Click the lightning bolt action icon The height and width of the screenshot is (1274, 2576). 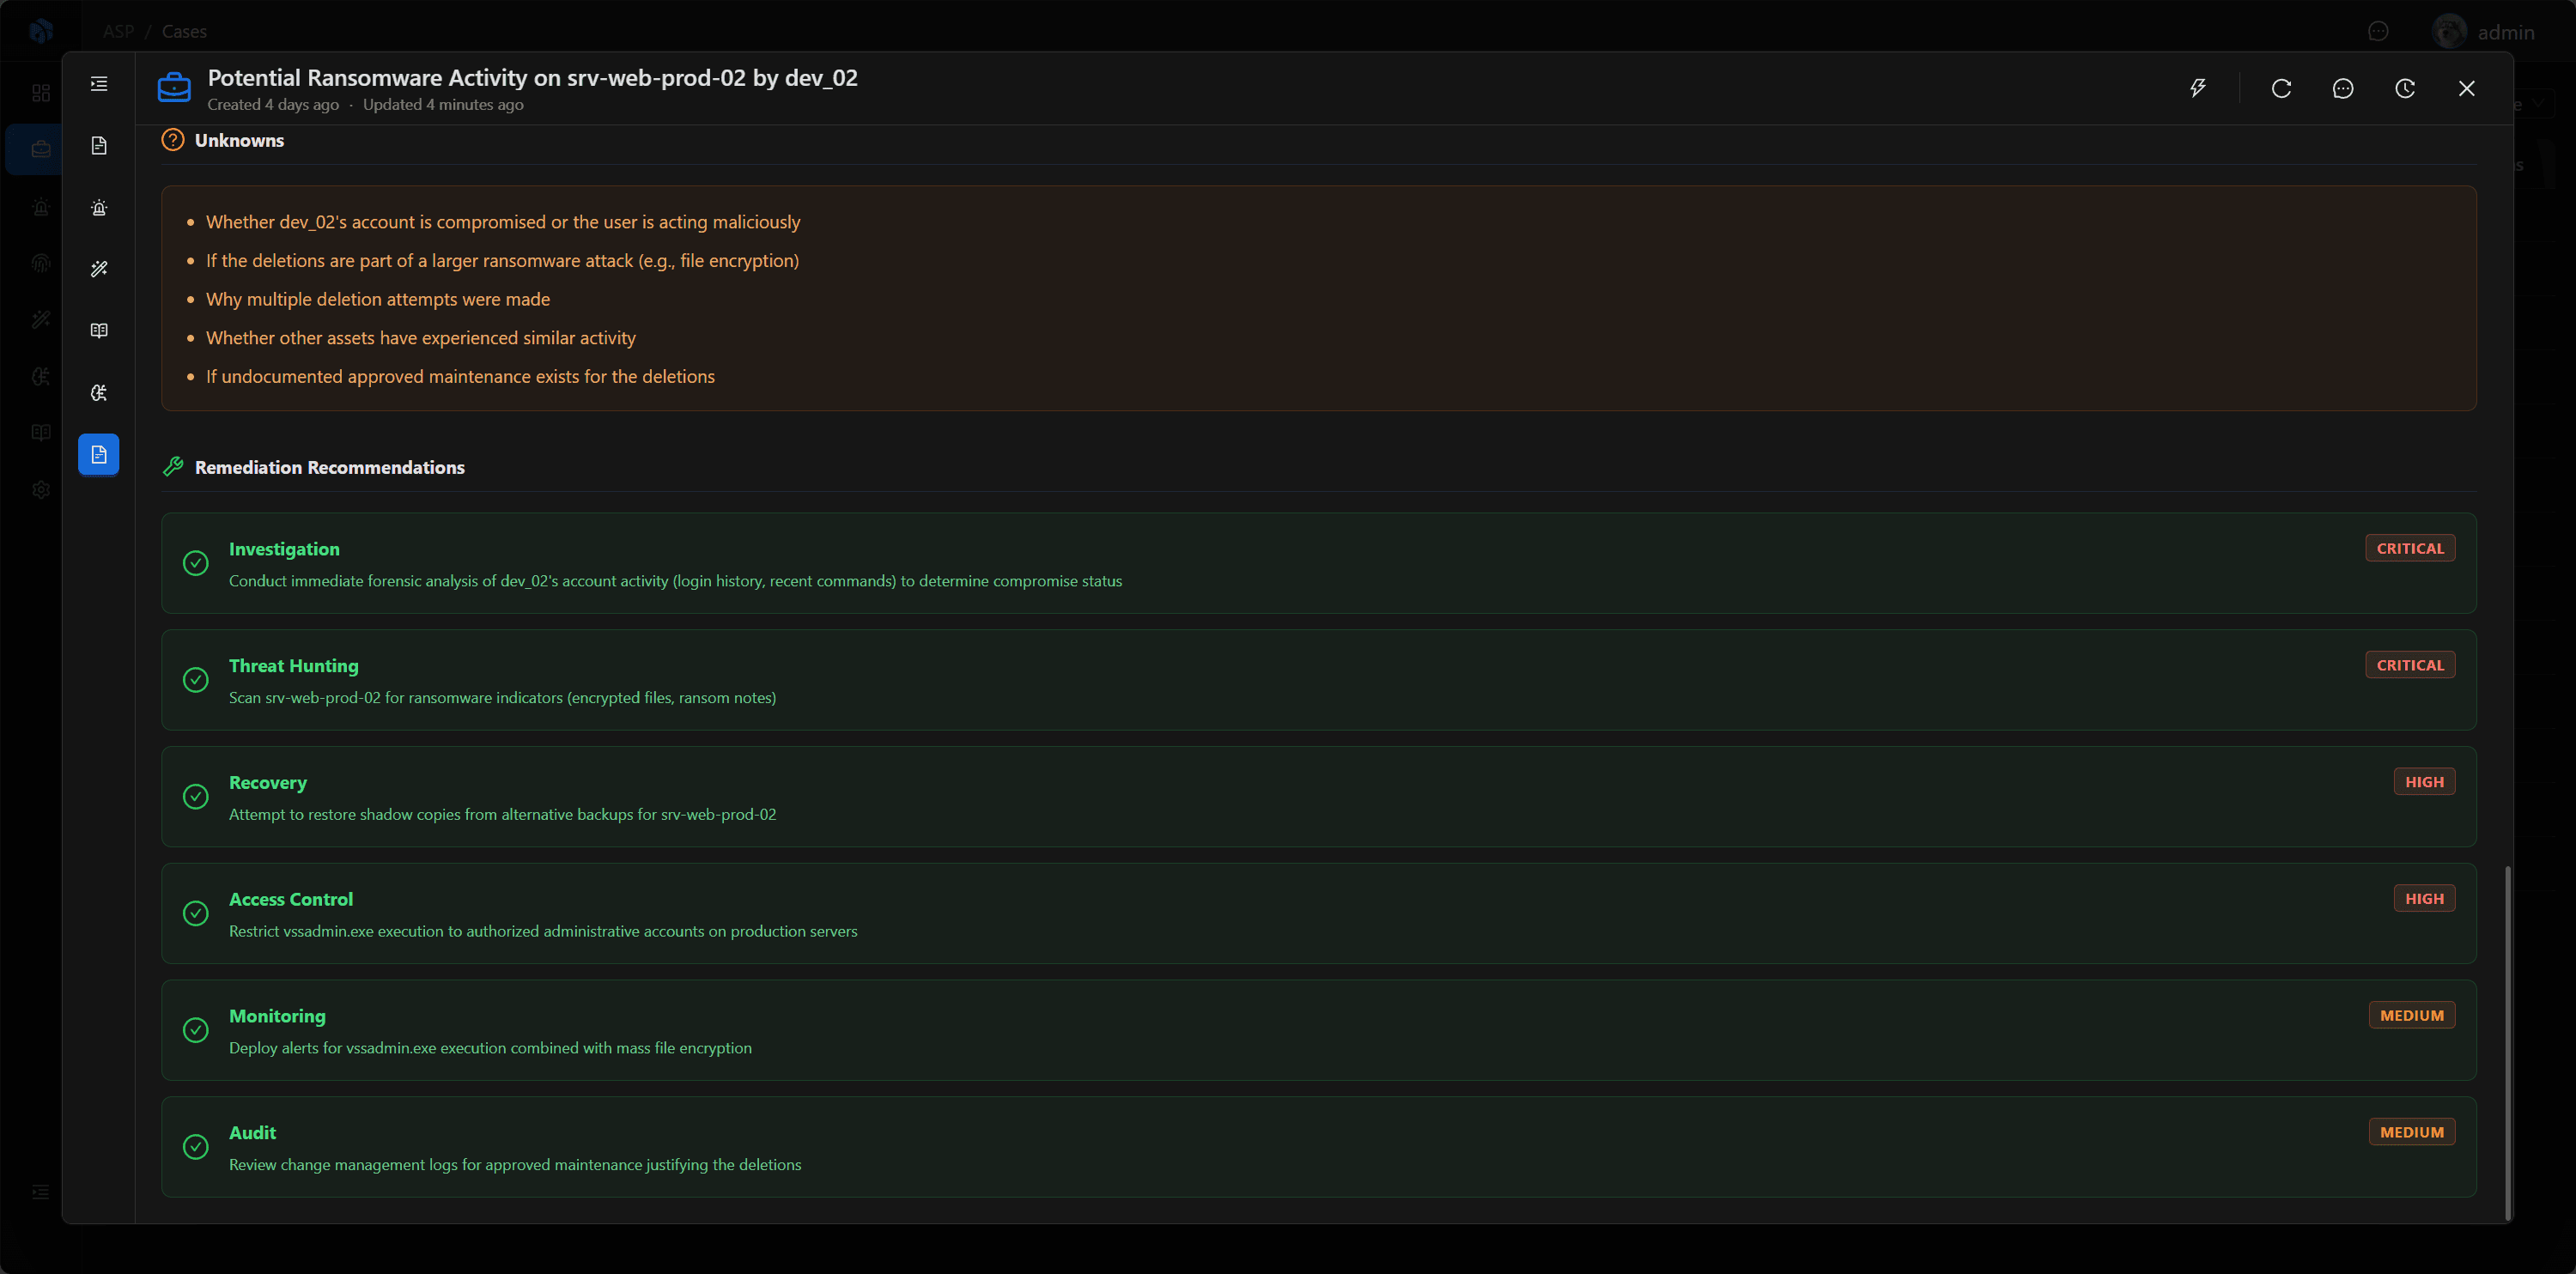click(x=2198, y=88)
